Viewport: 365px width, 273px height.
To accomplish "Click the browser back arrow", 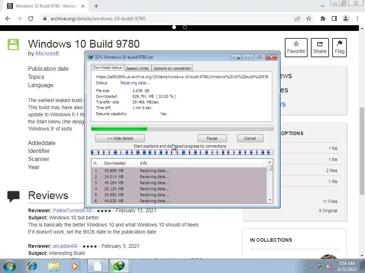I will tap(8, 18).
